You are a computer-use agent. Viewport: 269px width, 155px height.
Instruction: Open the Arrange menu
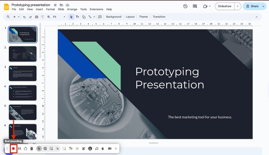[x=72, y=9]
